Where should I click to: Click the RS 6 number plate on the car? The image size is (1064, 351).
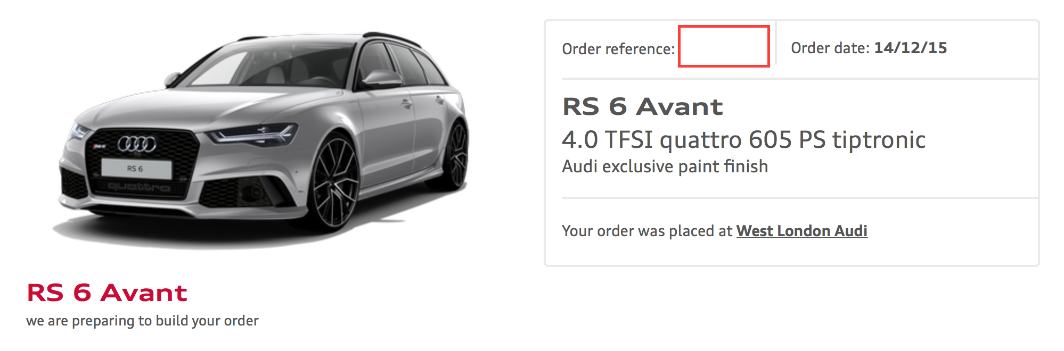[x=136, y=169]
